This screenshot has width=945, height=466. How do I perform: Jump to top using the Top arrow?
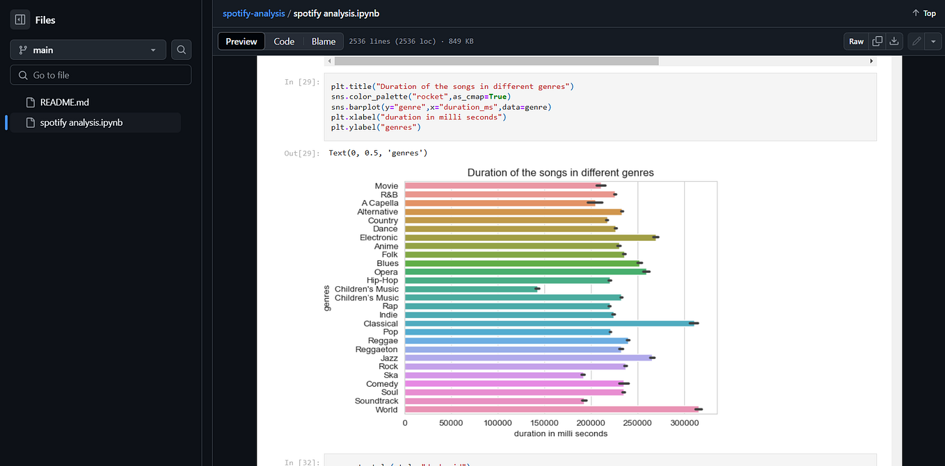923,13
